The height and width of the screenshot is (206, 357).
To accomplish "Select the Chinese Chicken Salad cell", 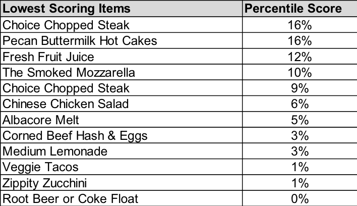I will point(121,104).
